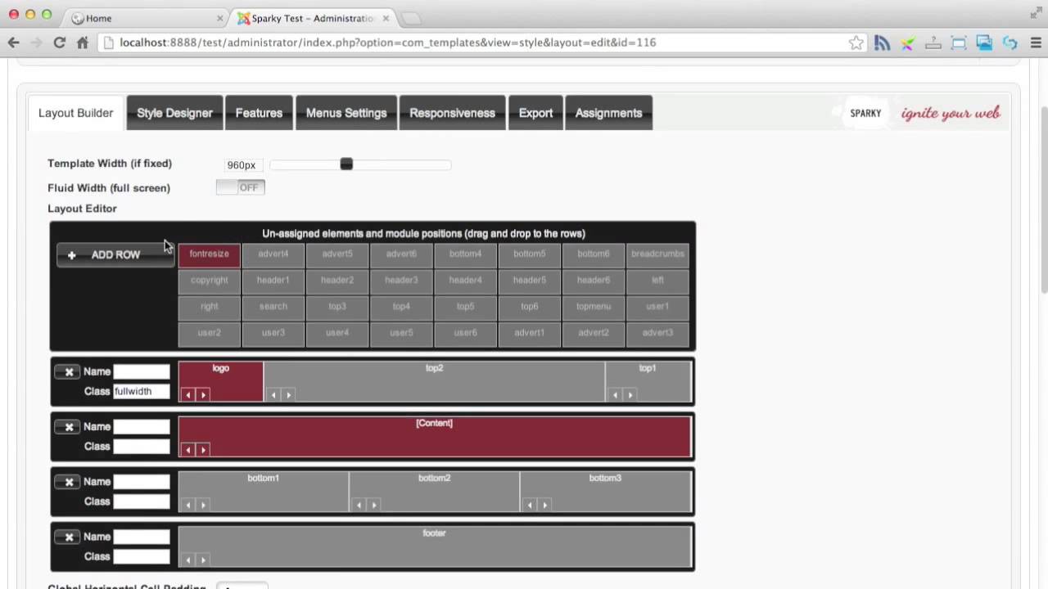Open the RSS feed extension icon
The height and width of the screenshot is (589, 1048).
pyautogui.click(x=882, y=43)
